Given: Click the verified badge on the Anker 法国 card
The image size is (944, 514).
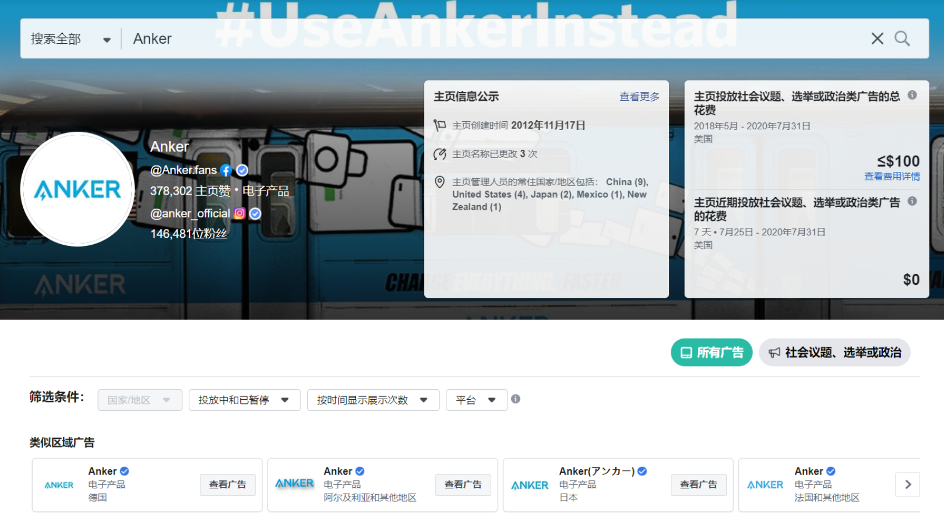Looking at the screenshot, I should tap(831, 471).
